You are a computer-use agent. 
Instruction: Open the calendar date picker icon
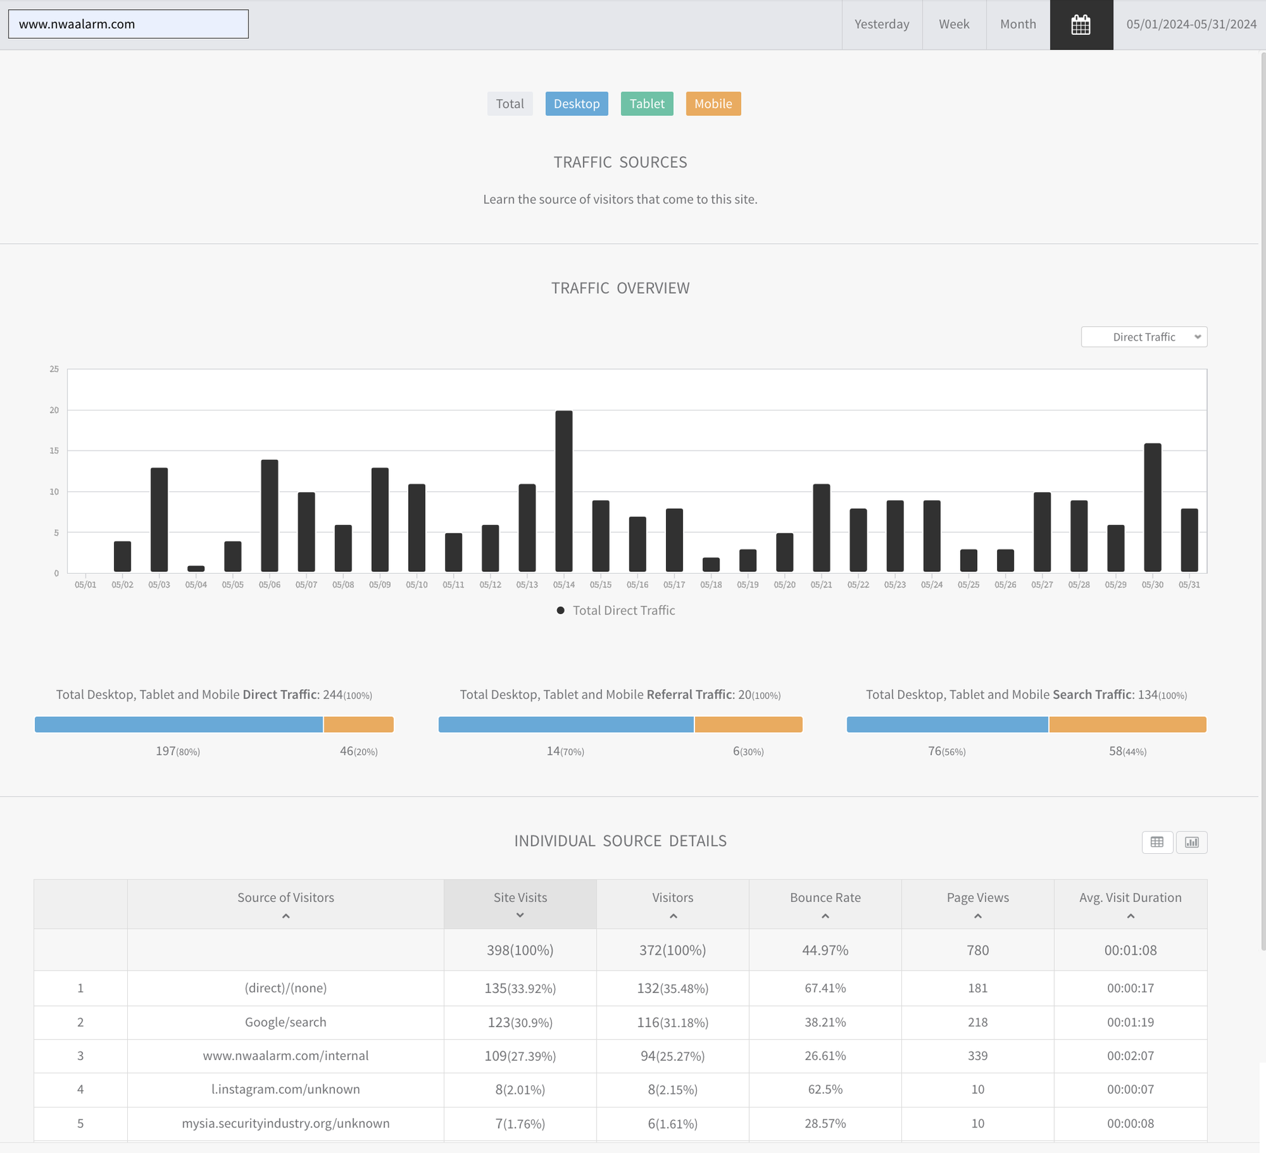click(x=1081, y=25)
